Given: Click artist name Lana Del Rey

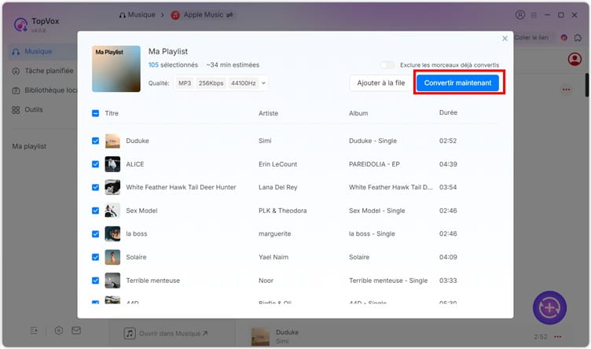Looking at the screenshot, I should [x=277, y=187].
